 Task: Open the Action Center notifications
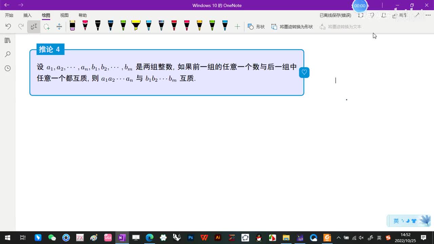pyautogui.click(x=423, y=238)
